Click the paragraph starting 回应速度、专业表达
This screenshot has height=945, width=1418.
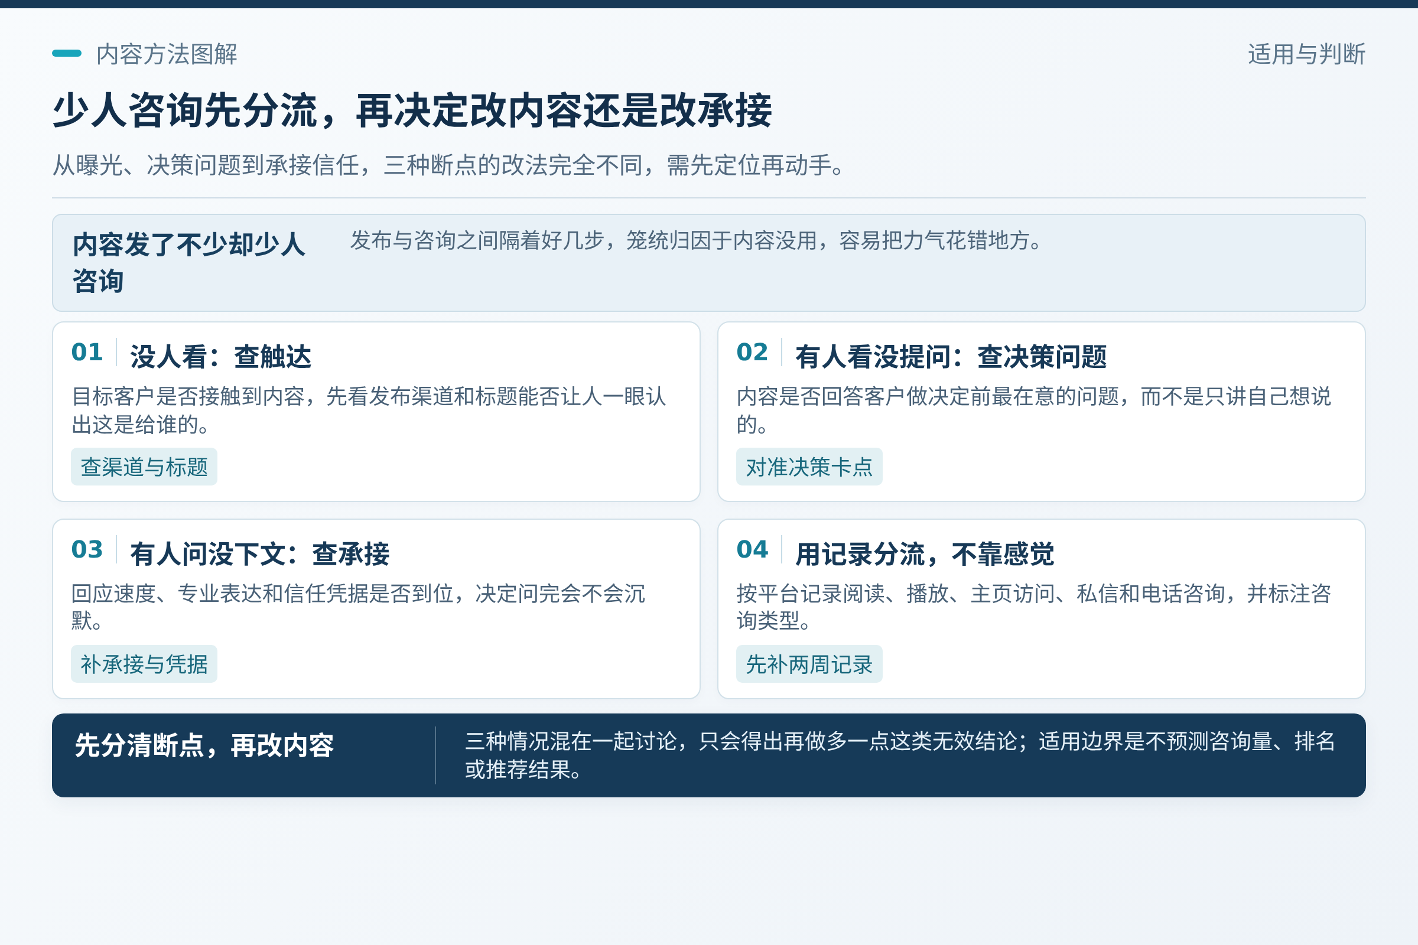click(358, 607)
